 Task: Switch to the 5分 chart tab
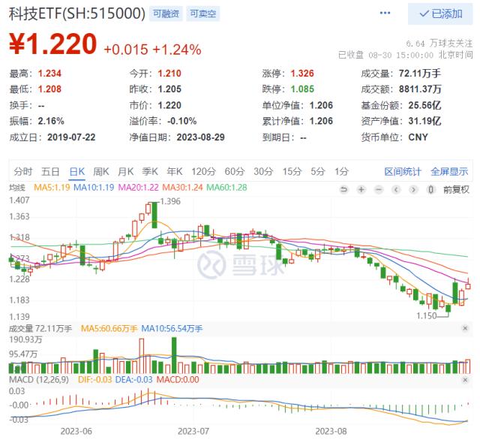[318, 171]
